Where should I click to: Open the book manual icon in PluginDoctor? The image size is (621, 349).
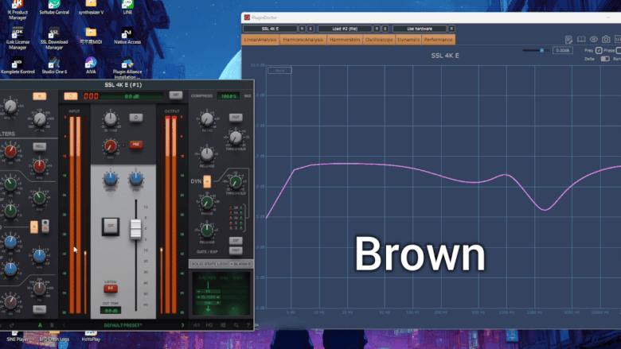pos(581,39)
